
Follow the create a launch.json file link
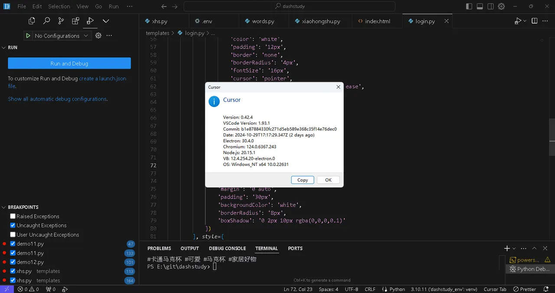[102, 78]
